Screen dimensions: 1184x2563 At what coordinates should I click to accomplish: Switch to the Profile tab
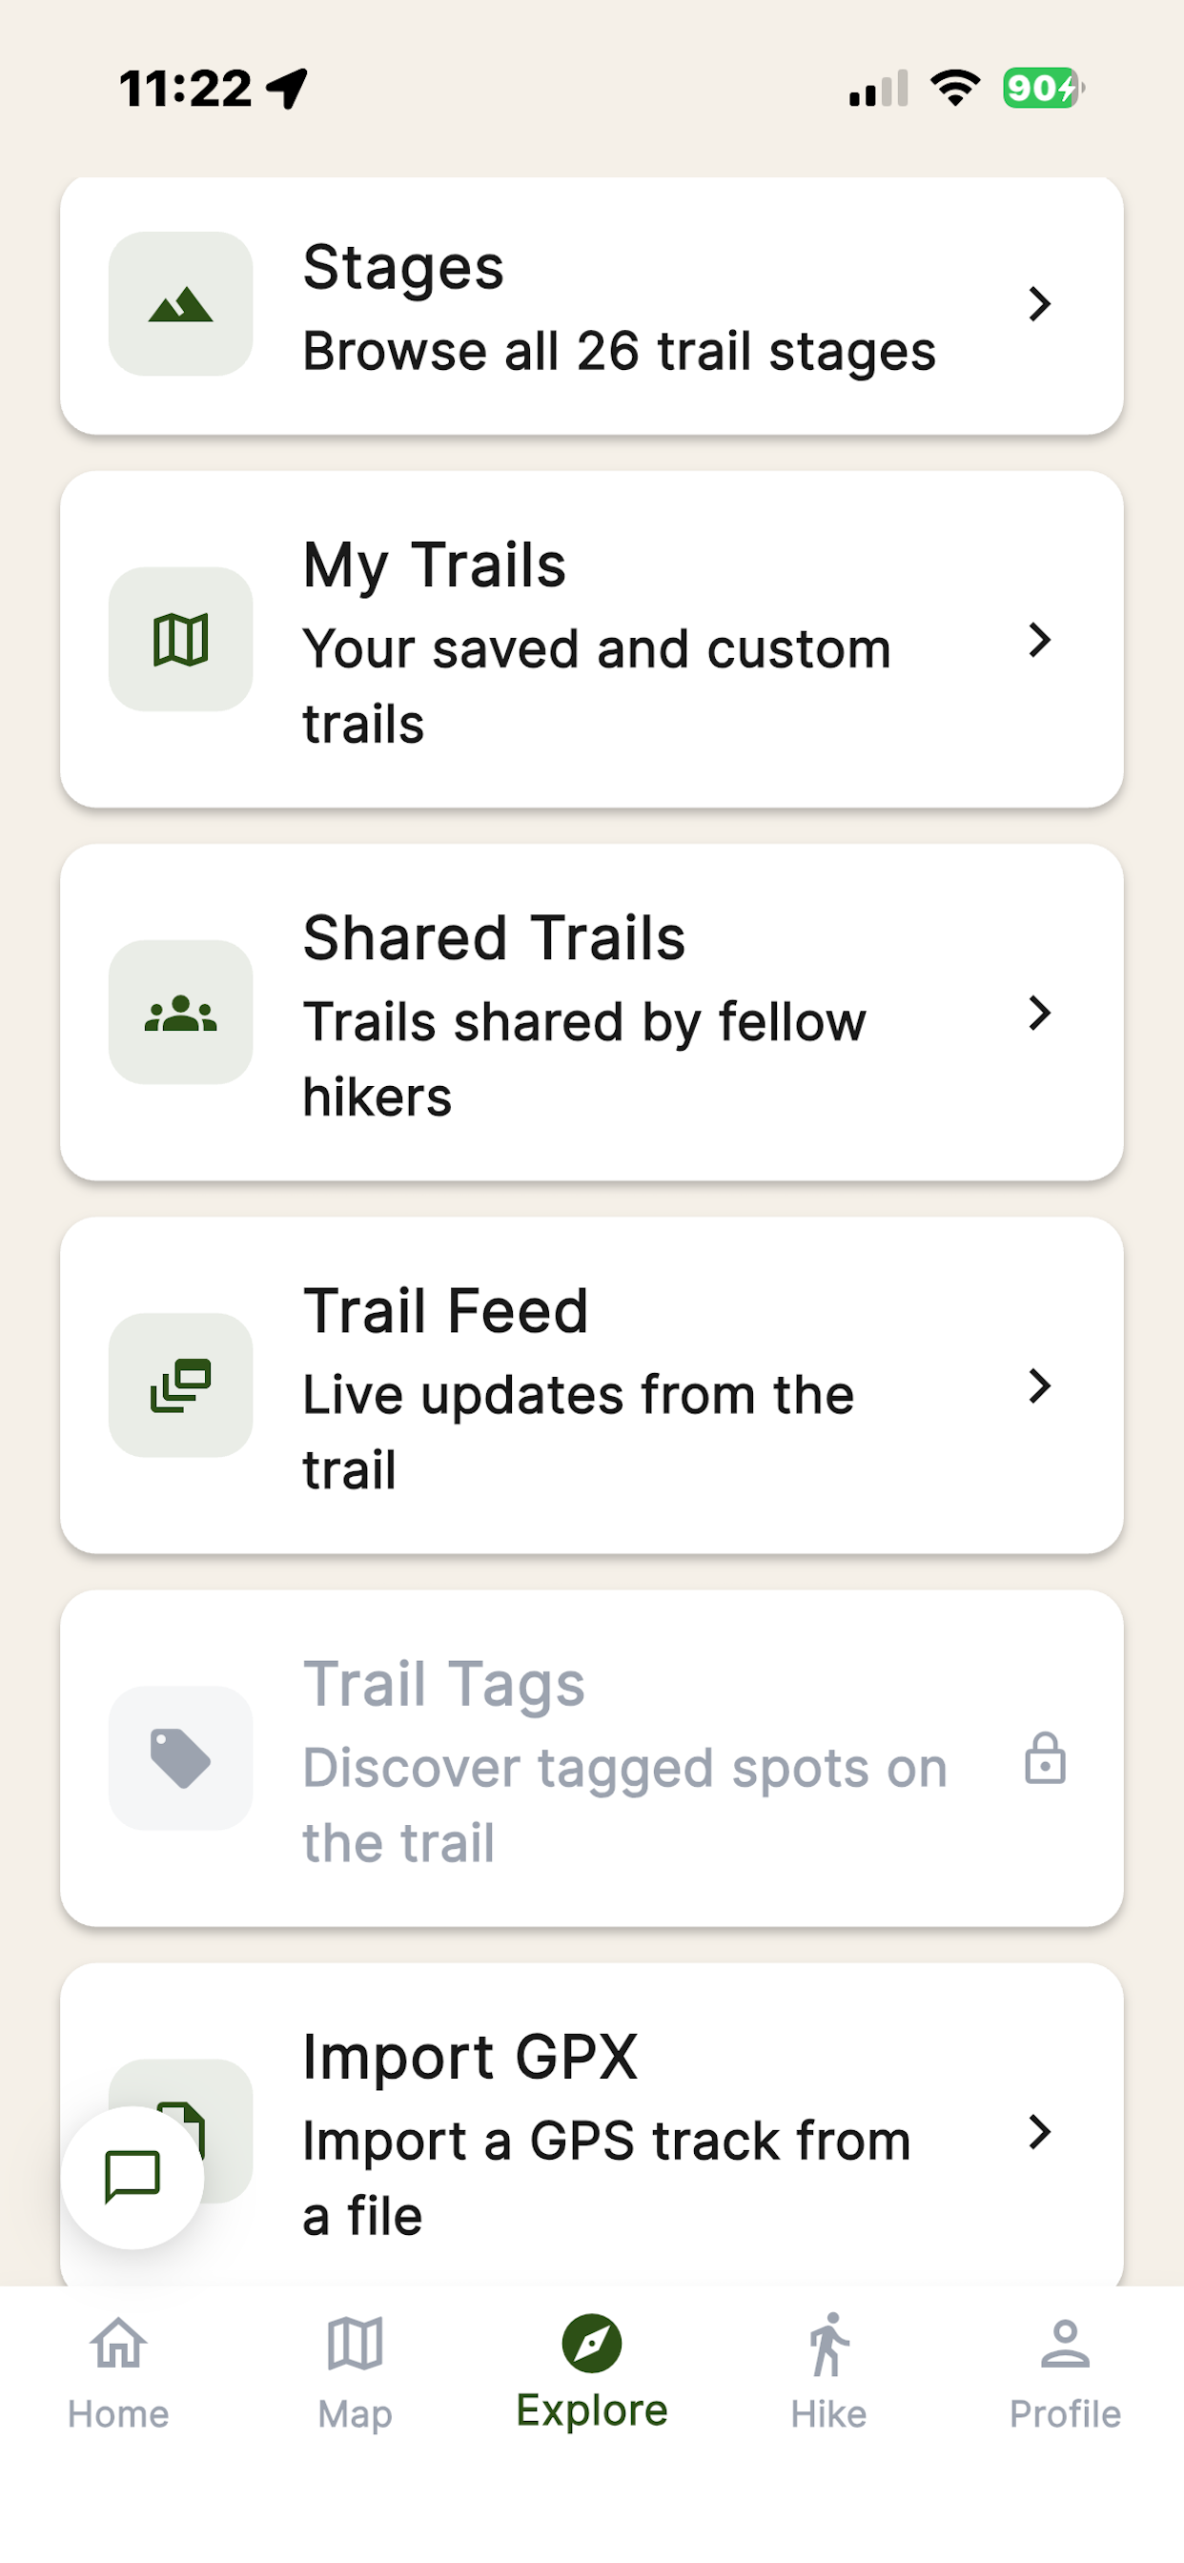pos(1066,2373)
